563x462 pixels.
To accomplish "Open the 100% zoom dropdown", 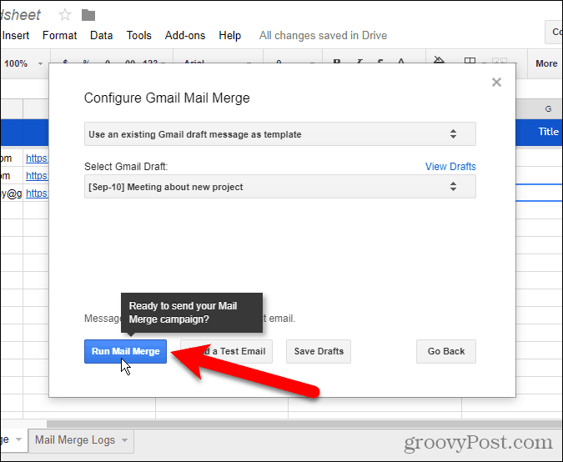I will (x=23, y=63).
